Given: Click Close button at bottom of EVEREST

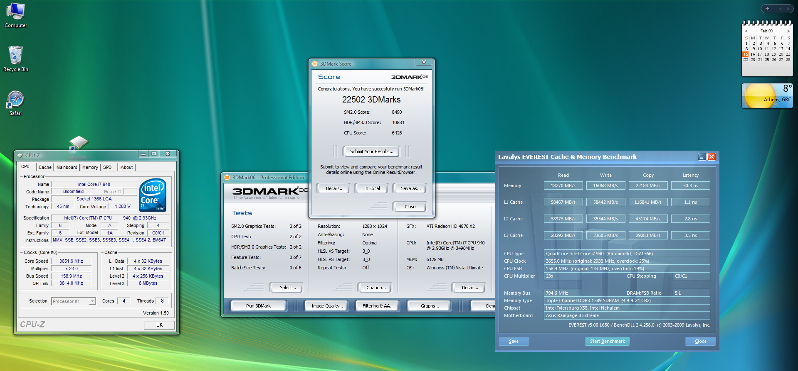Looking at the screenshot, I should tap(700, 341).
